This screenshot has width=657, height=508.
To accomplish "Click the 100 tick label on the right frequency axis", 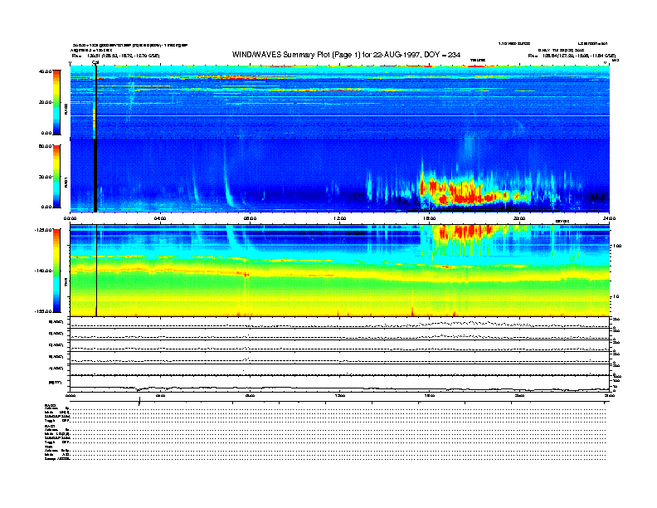I will point(617,246).
